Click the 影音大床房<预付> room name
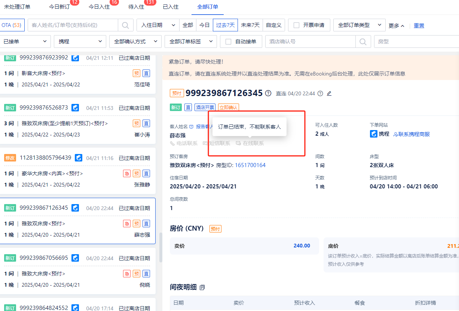 pos(43,73)
